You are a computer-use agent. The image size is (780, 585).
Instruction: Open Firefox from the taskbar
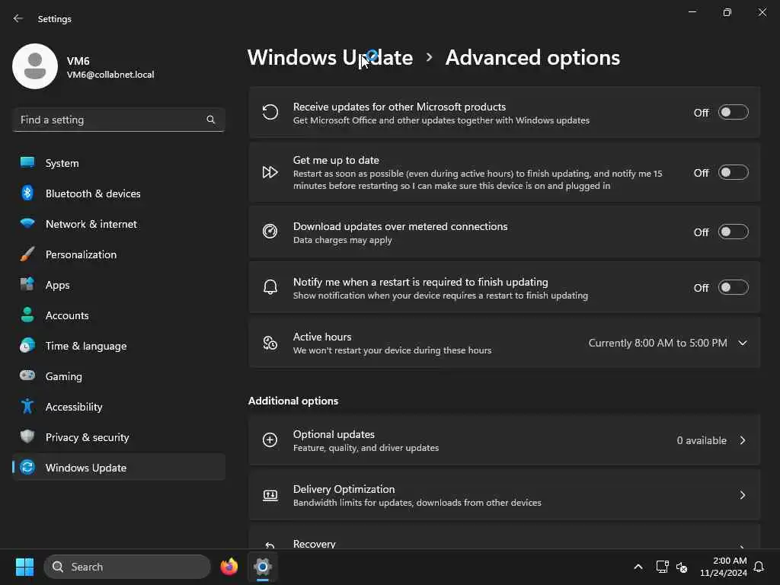coord(229,567)
